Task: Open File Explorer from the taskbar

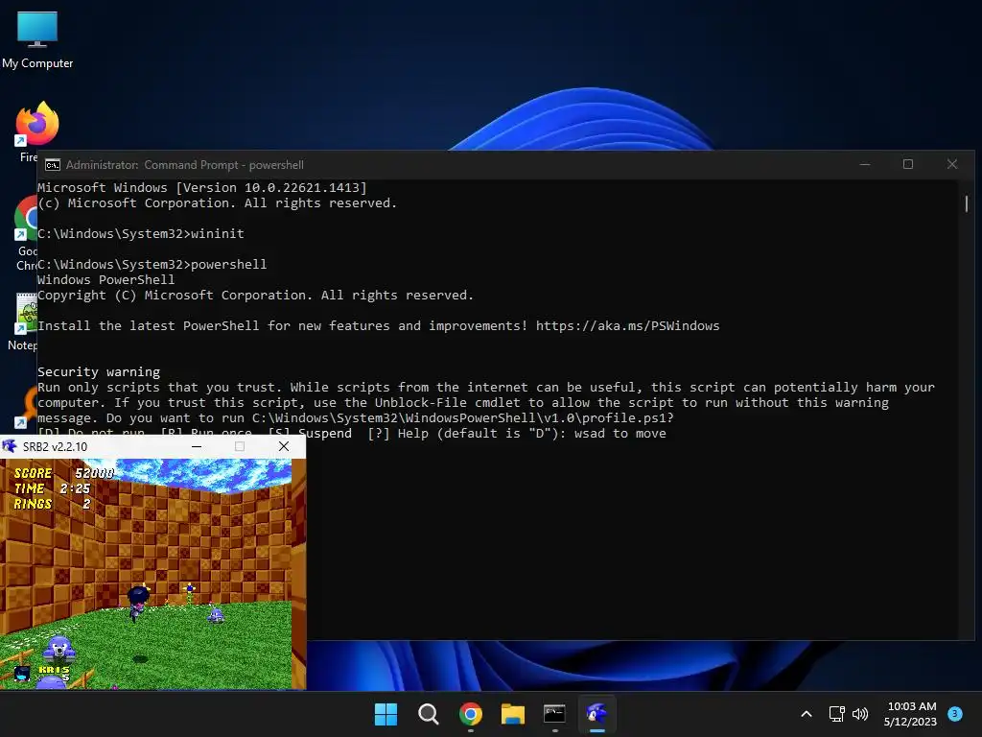Action: tap(513, 714)
